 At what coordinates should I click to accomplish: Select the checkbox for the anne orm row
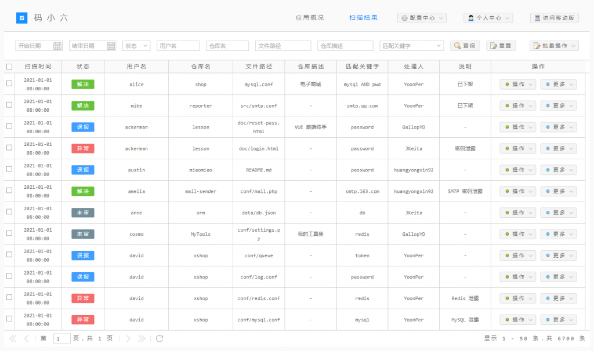click(9, 213)
